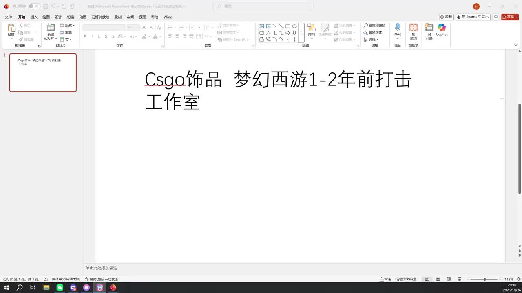The image size is (522, 293).
Task: Open the Add-ins (加载项) button
Action: coord(414,31)
